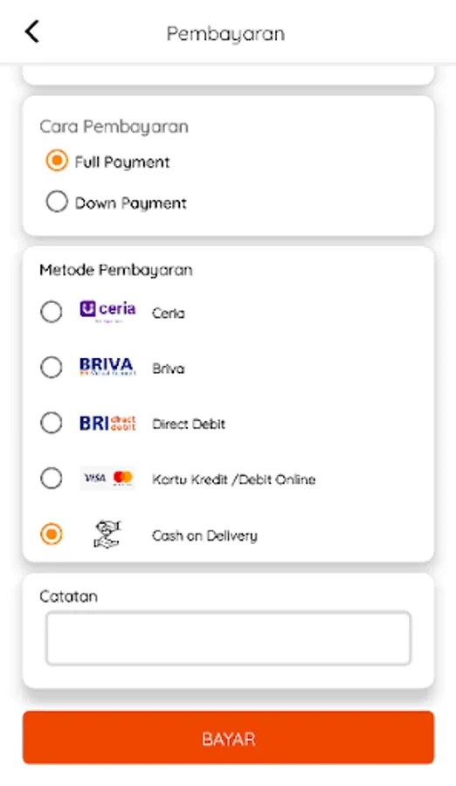Click the Catatan notes input field
This screenshot has width=456, height=786.
click(x=228, y=638)
